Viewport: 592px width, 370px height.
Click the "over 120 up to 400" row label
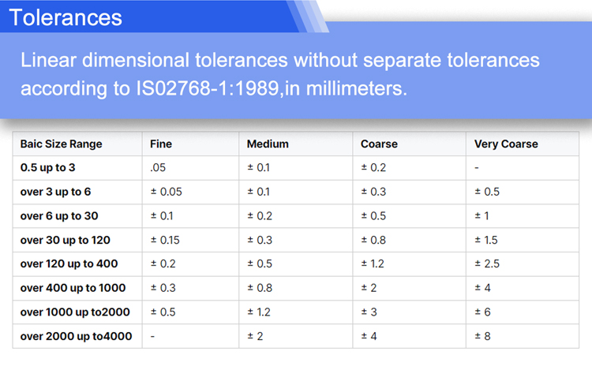coord(69,264)
